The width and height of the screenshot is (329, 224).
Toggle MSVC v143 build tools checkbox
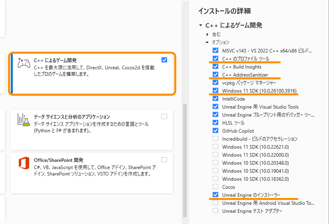tap(215, 50)
